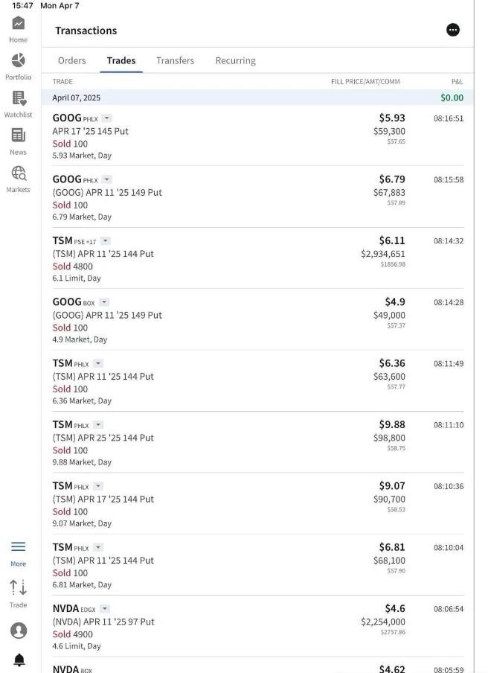Open the NVDA APR 11 '25 97 Put trade row
The height and width of the screenshot is (673, 488).
[x=257, y=626]
